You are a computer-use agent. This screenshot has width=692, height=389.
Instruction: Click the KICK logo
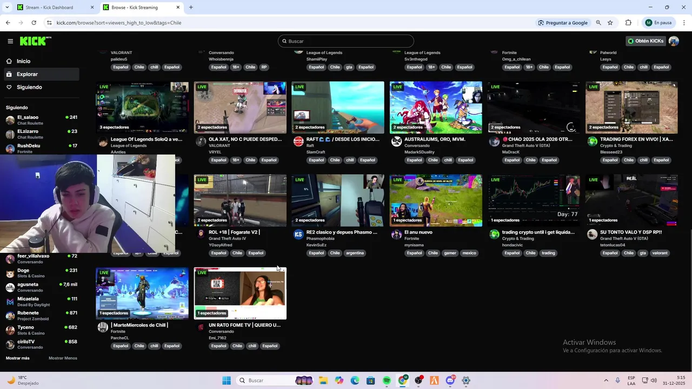pyautogui.click(x=35, y=41)
